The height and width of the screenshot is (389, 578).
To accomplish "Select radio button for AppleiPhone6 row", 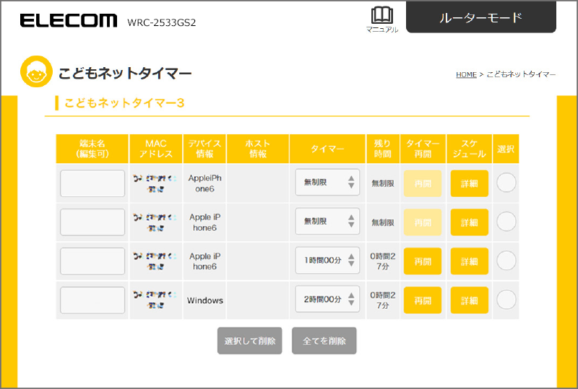I will pyautogui.click(x=506, y=183).
